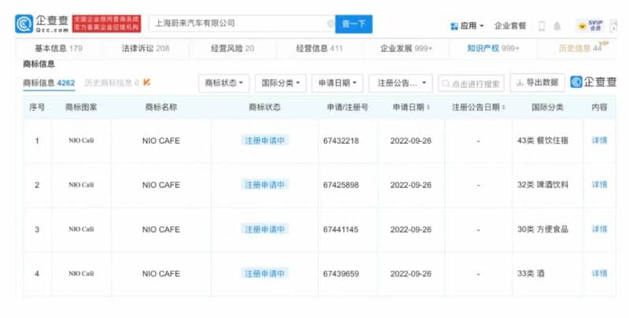The height and width of the screenshot is (318, 629).
Task: Switch to the 经营风险 20 tab
Action: (233, 49)
